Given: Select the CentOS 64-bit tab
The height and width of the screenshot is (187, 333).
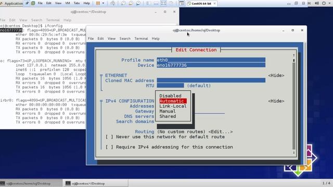Looking at the screenshot, I should click(201, 4).
